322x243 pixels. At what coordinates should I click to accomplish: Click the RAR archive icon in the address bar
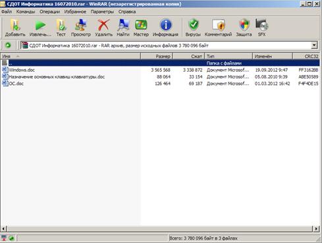24,45
